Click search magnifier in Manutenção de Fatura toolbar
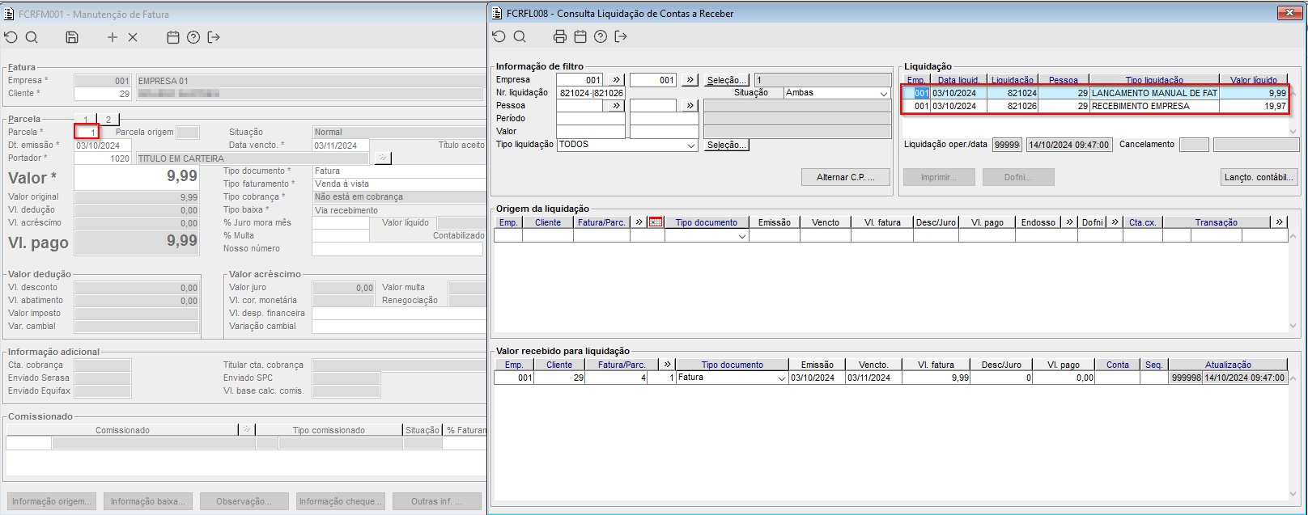 32,37
